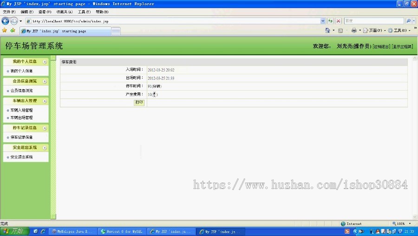Click the Internet security zone status
The height and width of the screenshot is (236, 418).
pyautogui.click(x=352, y=224)
